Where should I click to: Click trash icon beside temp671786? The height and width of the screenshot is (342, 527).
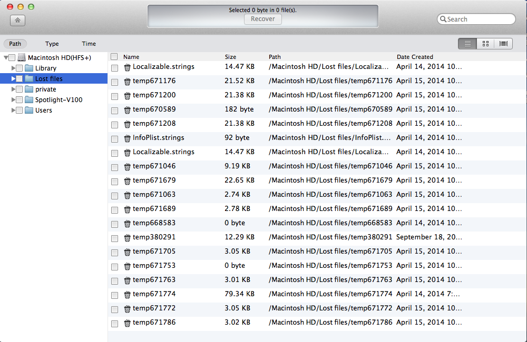point(127,323)
